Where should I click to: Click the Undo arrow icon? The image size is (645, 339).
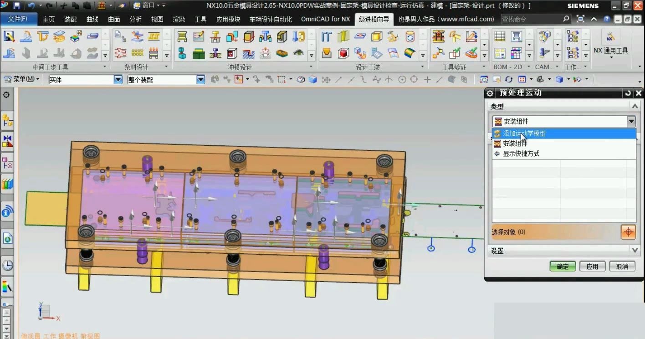click(31, 5)
